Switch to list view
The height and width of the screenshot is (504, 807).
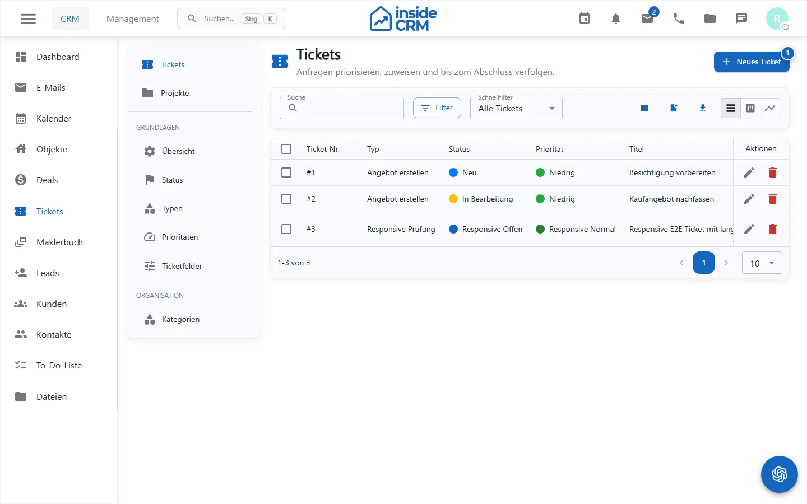[x=731, y=108]
